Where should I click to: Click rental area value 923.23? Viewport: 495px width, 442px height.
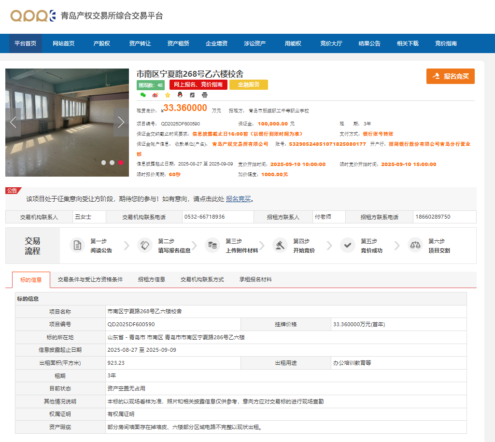point(116,363)
